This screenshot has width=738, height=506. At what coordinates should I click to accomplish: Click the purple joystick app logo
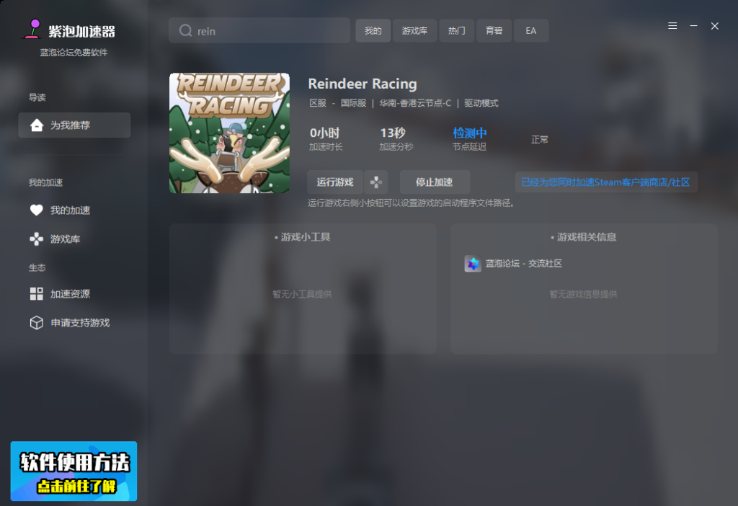[32, 29]
